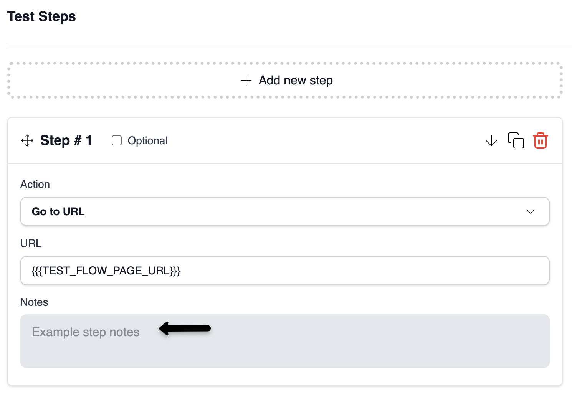Select the "Go to URL" value text

pyautogui.click(x=58, y=211)
